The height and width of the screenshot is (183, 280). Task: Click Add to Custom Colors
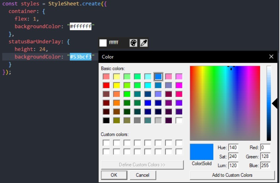232,175
